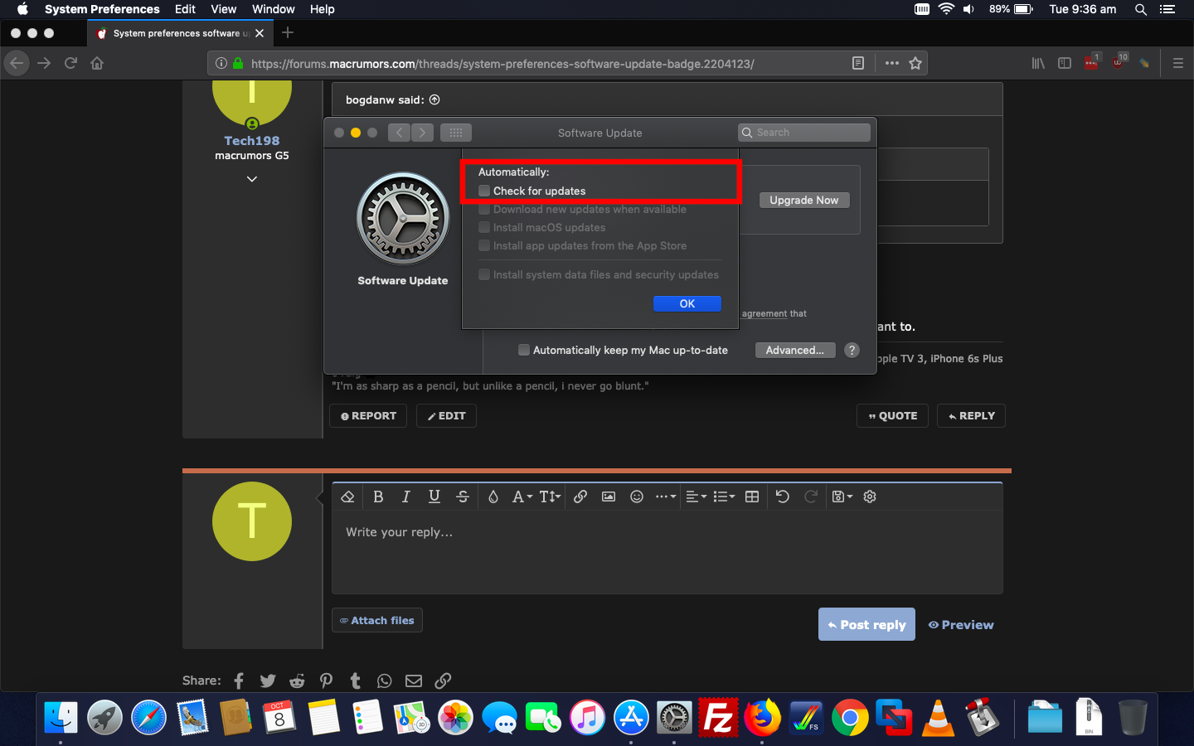Screen dimensions: 1194x746
Task: Click Attach files button
Action: (x=377, y=620)
